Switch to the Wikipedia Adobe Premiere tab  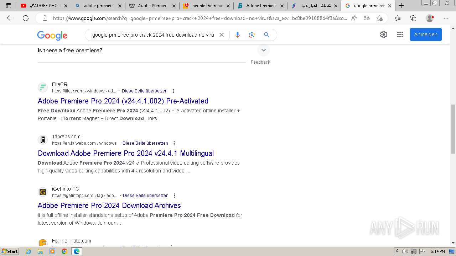[152, 6]
